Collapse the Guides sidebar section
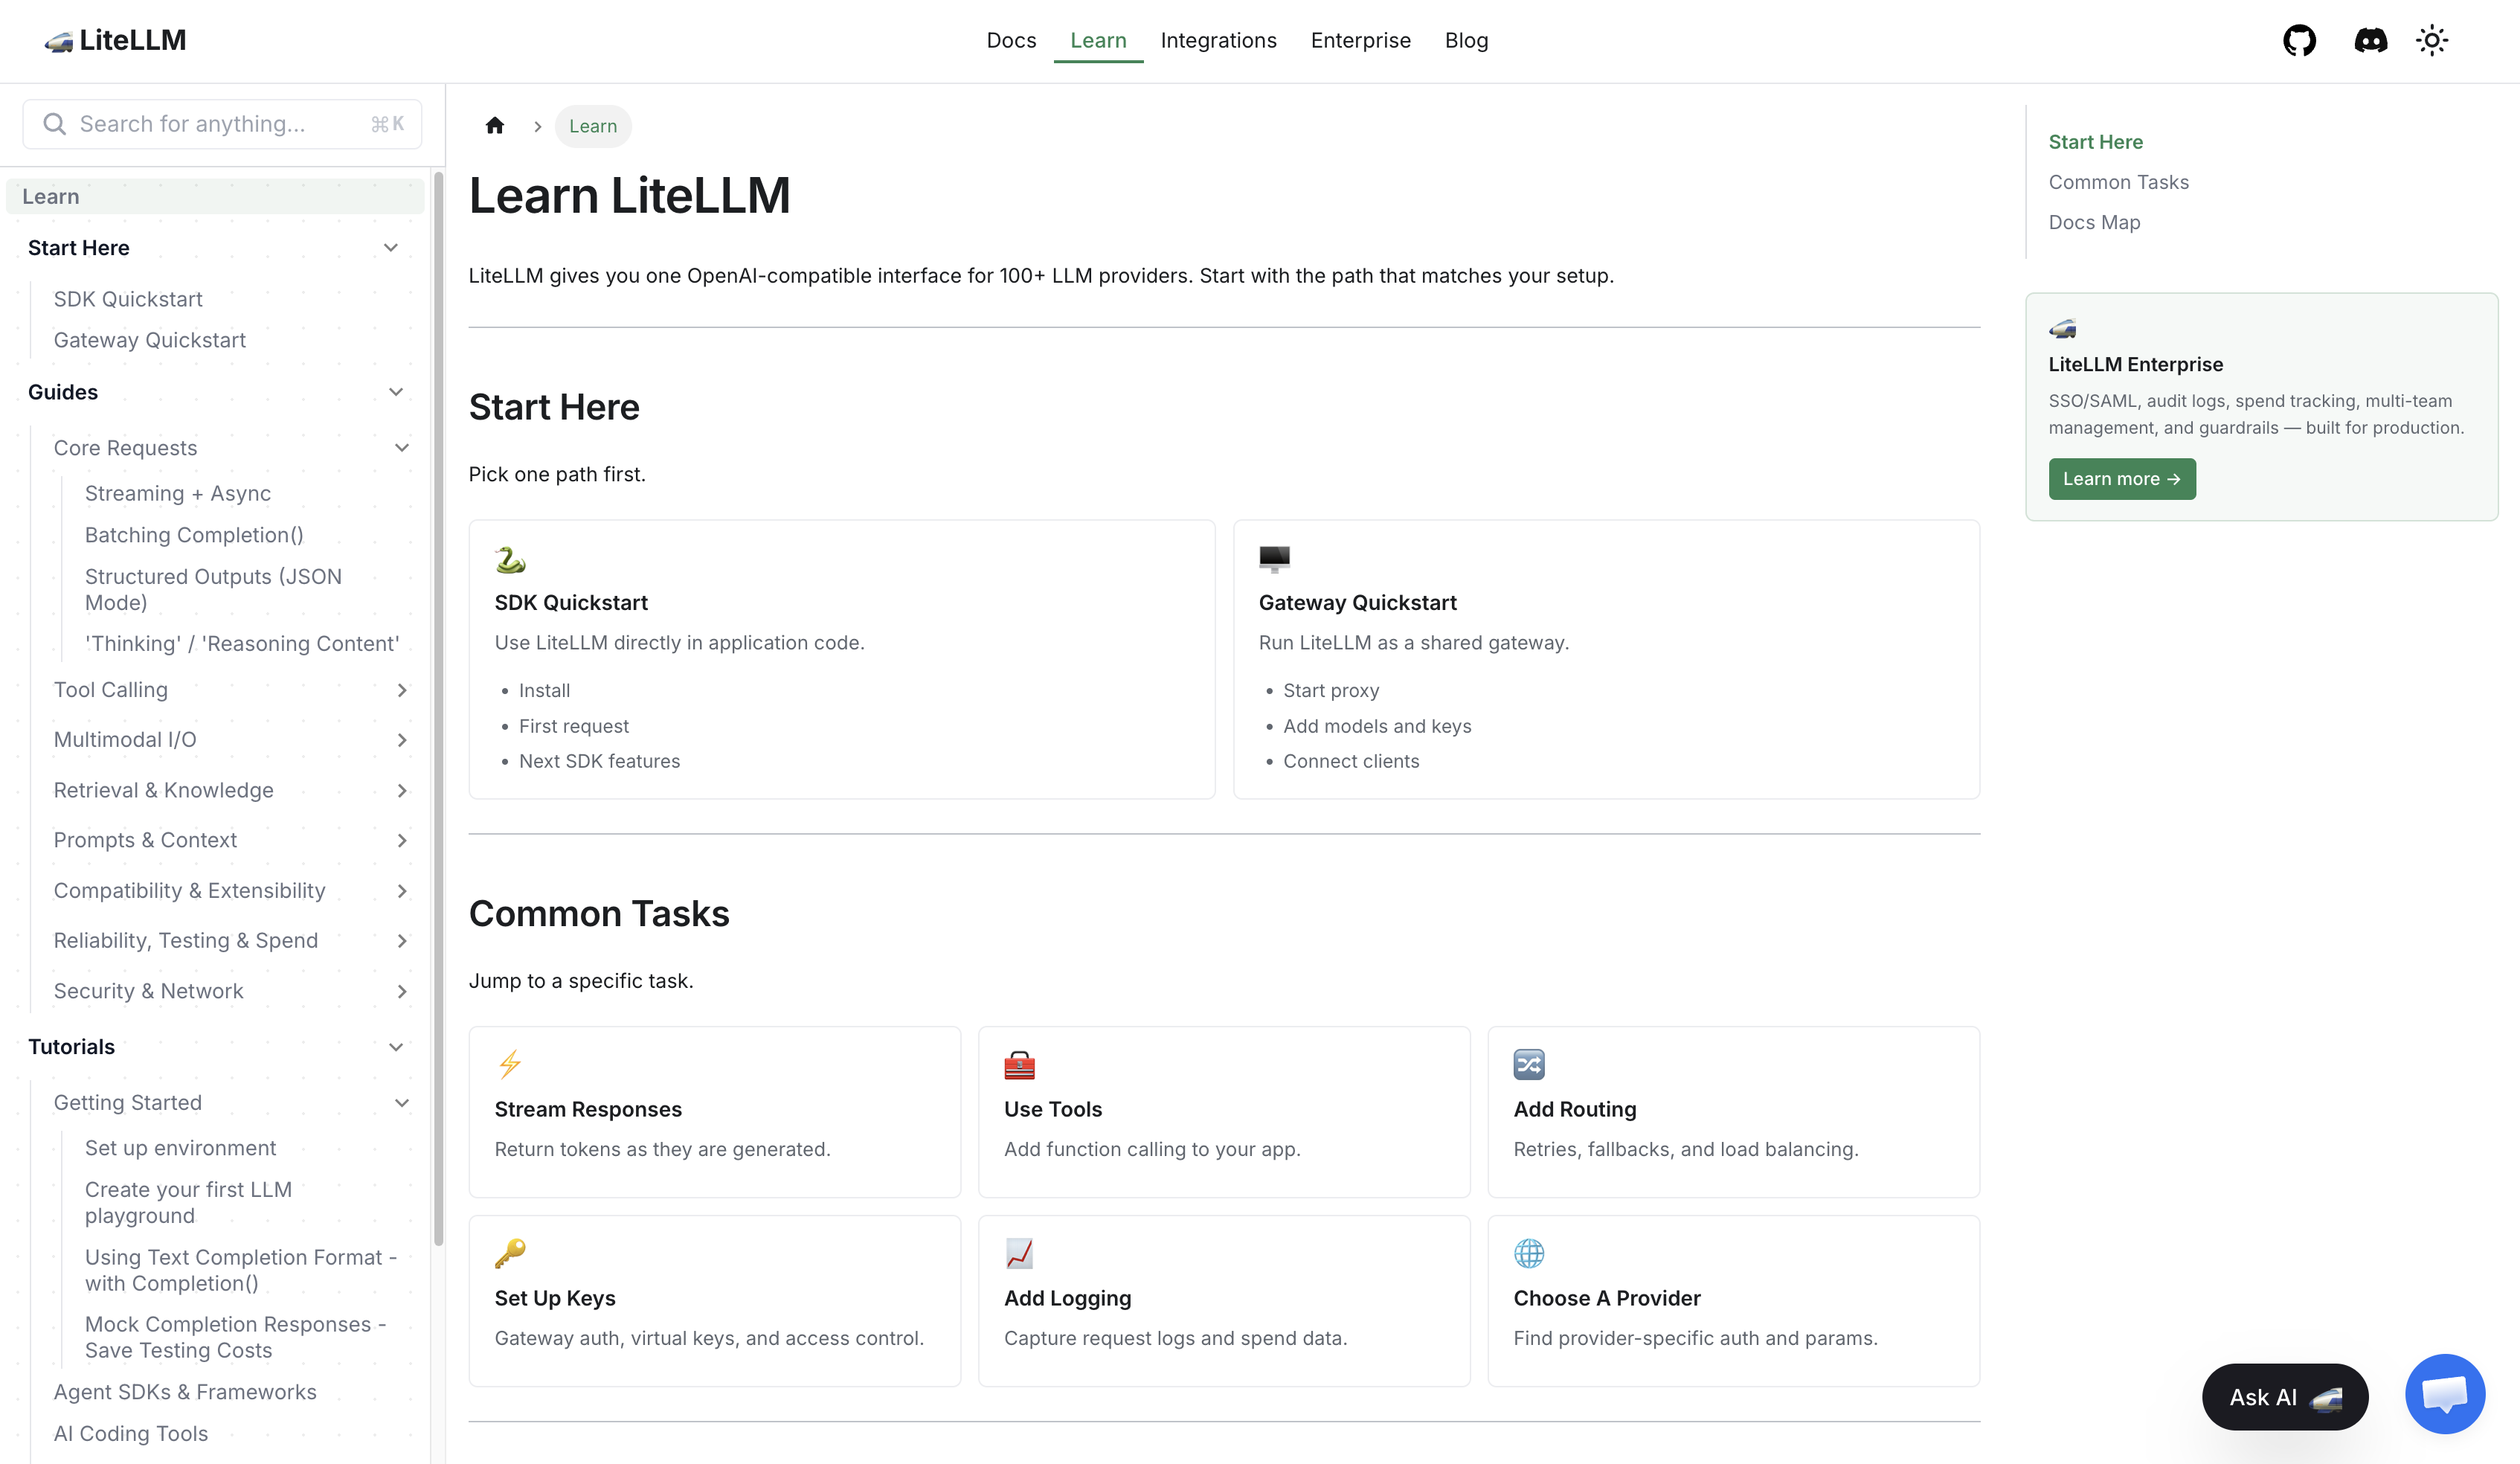Screen dimensions: 2520x1464 [396, 392]
